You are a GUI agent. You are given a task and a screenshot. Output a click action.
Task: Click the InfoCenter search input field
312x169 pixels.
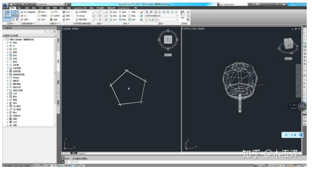tap(233, 4)
